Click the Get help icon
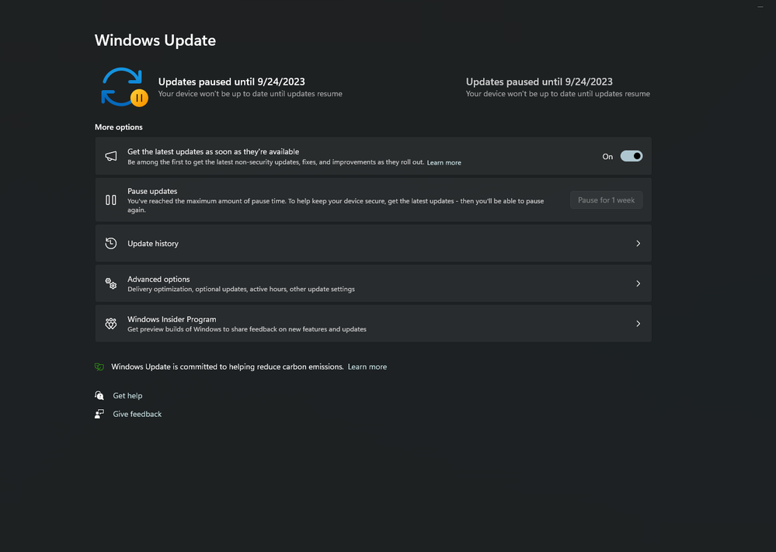 click(x=99, y=396)
